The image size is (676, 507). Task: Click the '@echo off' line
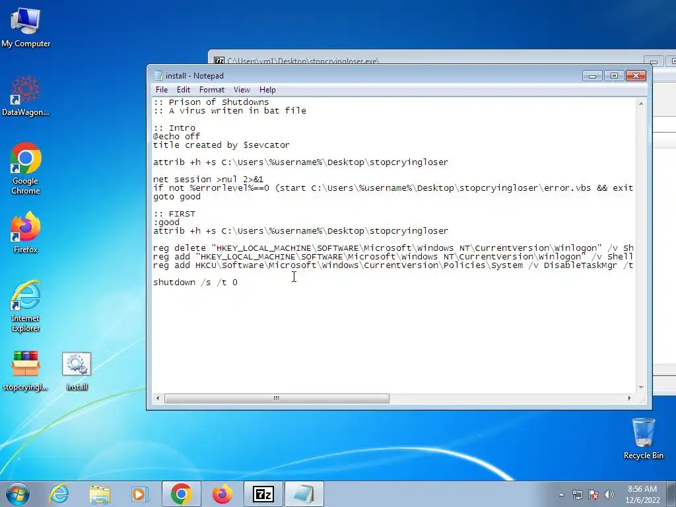click(x=177, y=137)
